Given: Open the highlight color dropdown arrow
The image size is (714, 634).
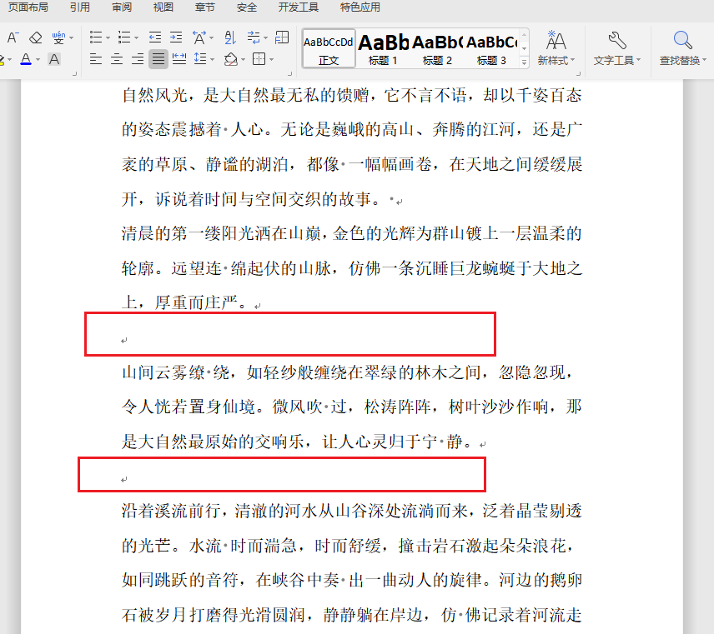Looking at the screenshot, I should pyautogui.click(x=9, y=60).
